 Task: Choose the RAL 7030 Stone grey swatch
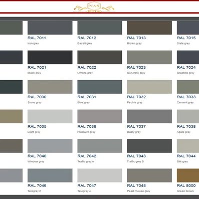click(50, 87)
